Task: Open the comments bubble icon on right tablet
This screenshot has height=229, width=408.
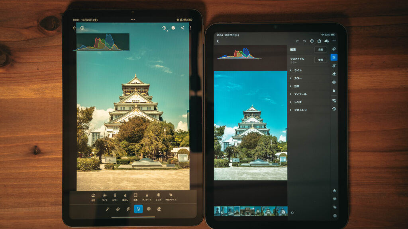Action: pos(334,199)
